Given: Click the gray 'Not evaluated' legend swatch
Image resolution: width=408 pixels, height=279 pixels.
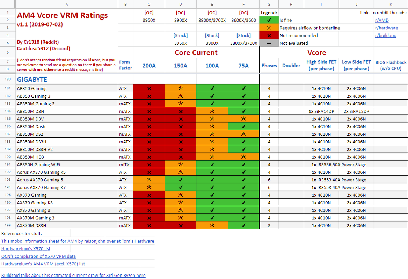Looking at the screenshot, I should coord(269,43).
